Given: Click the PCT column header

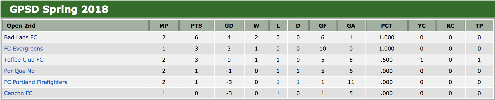Looking at the screenshot, I should [x=387, y=26].
